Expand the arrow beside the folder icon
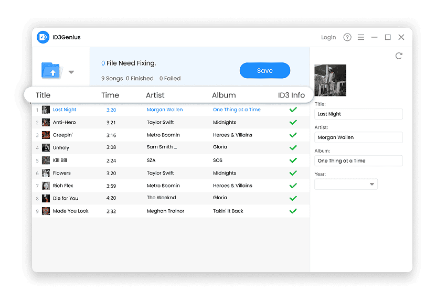The image size is (436, 302). pos(71,72)
